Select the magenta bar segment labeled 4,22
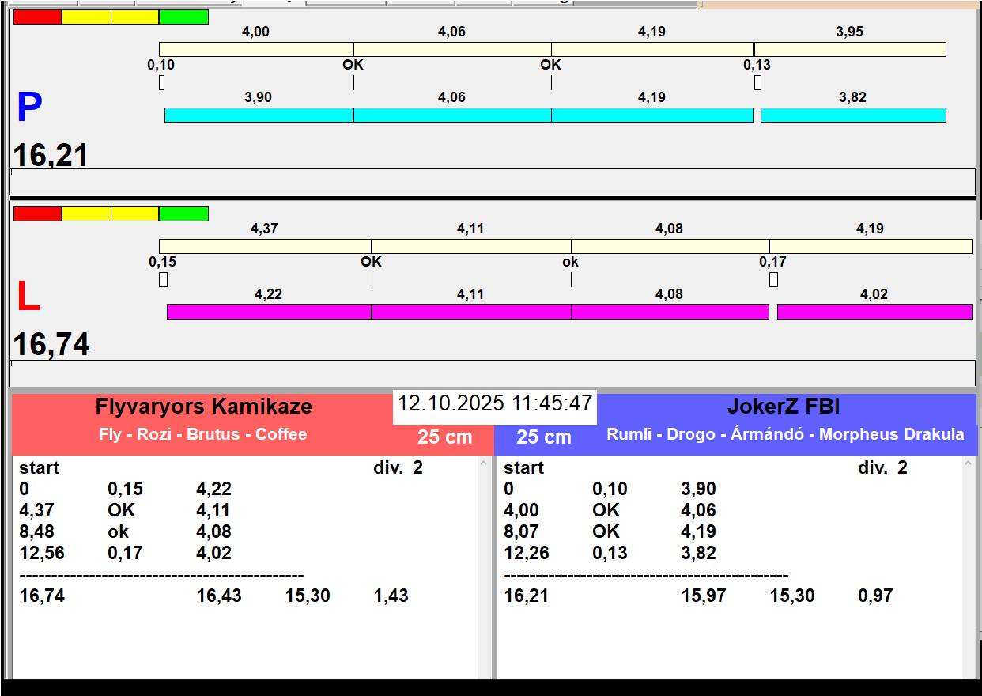The image size is (982, 696). coord(269,312)
